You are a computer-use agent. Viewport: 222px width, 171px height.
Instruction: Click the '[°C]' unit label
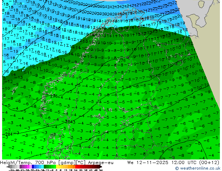point(81,163)
